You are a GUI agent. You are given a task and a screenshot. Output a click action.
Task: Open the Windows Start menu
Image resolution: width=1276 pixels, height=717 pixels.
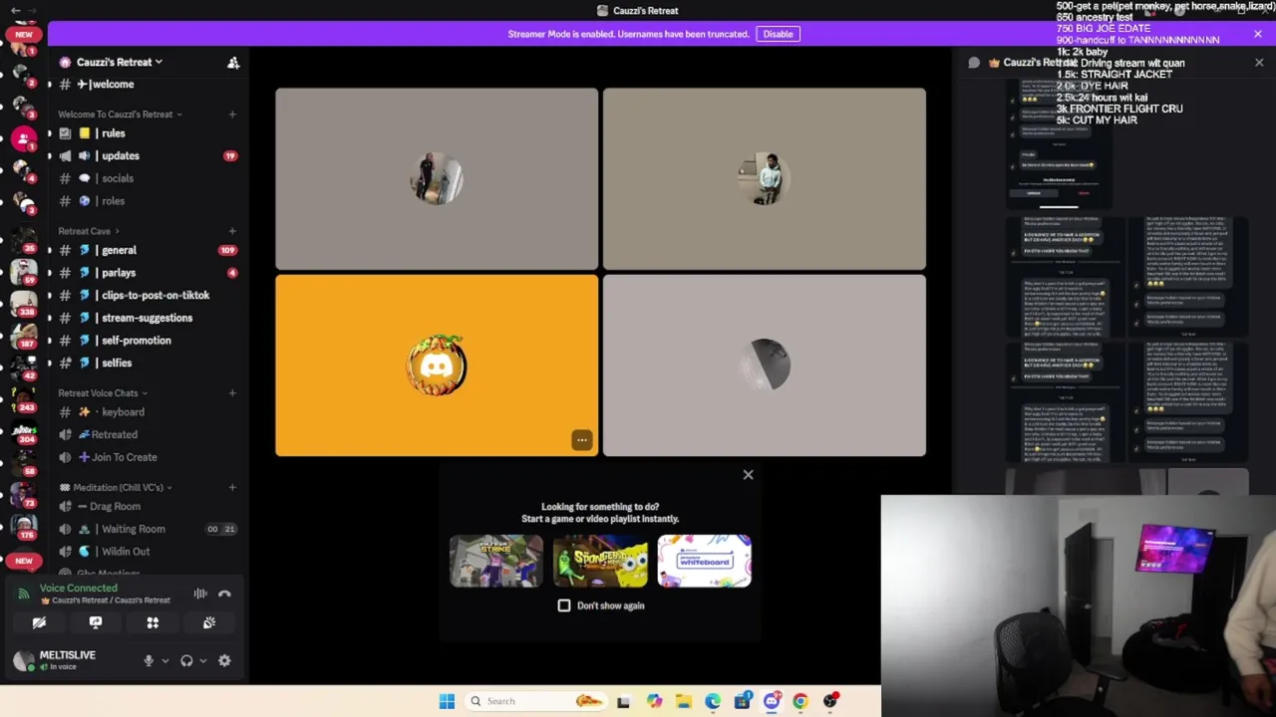[447, 701]
